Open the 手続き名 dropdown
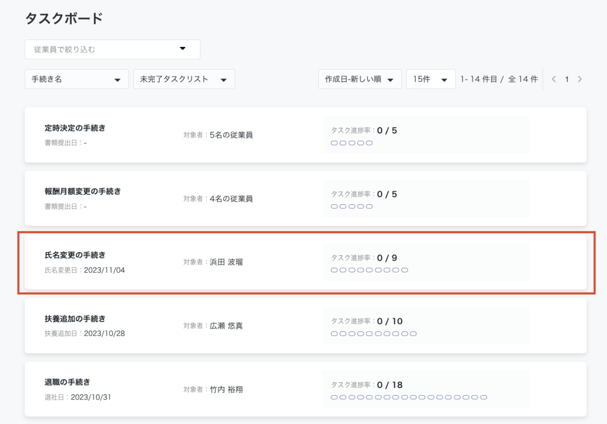Image resolution: width=607 pixels, height=424 pixels. click(x=77, y=79)
